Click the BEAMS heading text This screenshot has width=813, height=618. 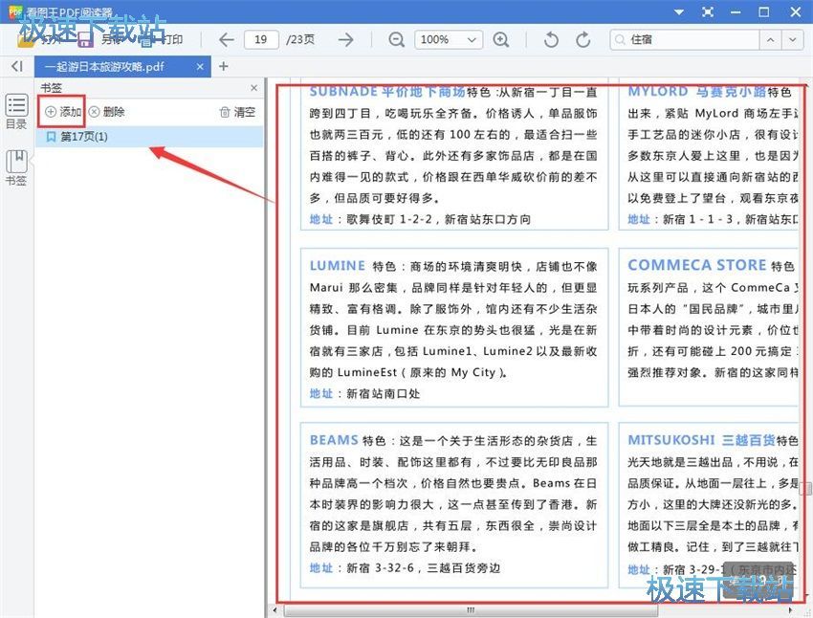coord(334,440)
